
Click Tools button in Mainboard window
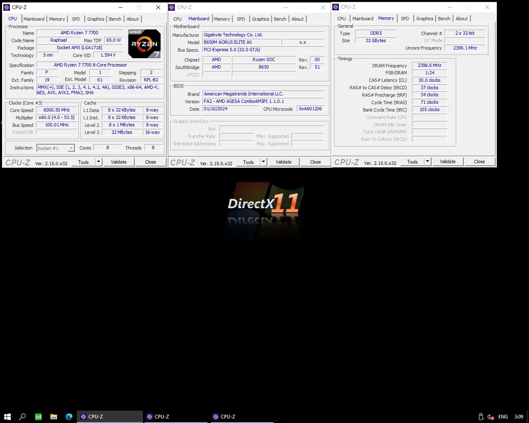pos(248,162)
